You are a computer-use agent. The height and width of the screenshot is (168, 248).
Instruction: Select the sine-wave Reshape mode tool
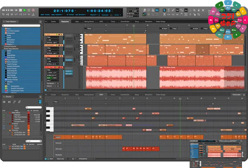[182, 10]
